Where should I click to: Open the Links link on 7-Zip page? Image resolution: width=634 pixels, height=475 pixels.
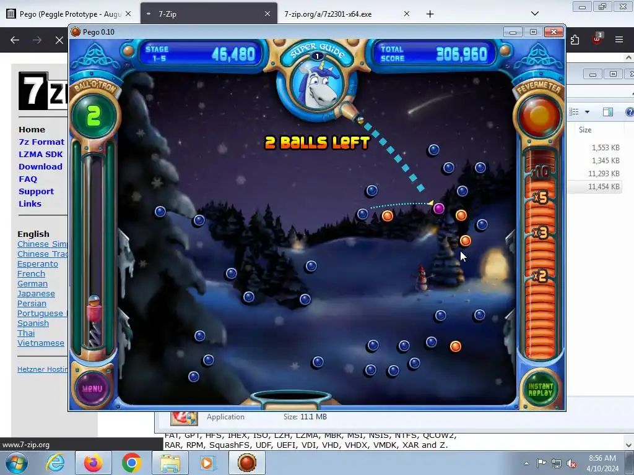point(30,204)
